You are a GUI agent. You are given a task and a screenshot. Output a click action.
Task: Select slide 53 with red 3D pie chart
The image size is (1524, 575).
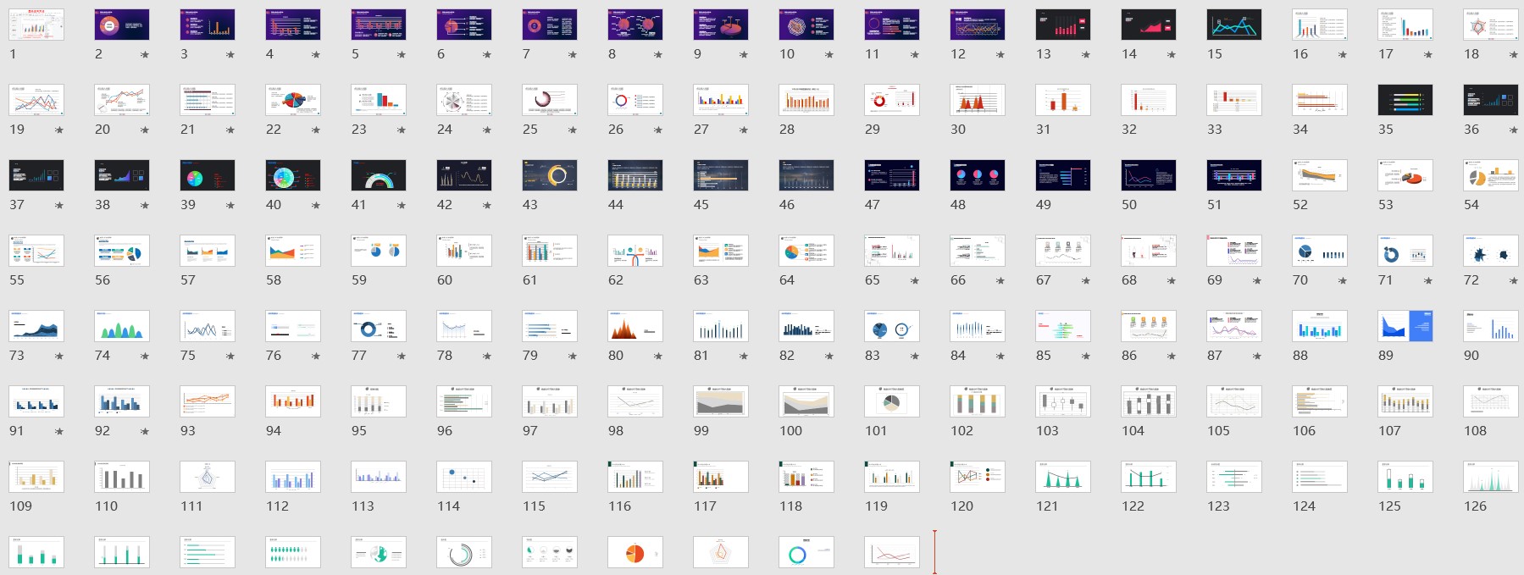tap(1405, 175)
